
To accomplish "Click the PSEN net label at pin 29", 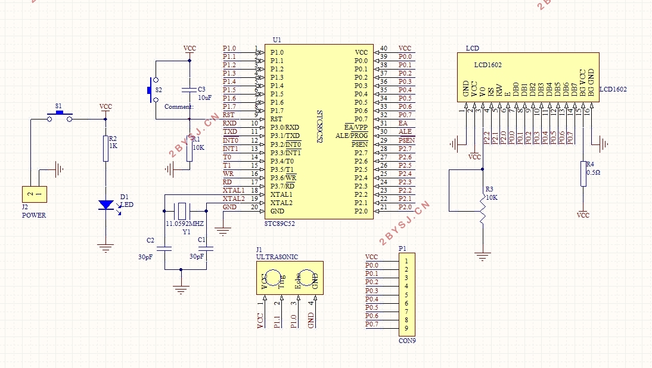I will 406,140.
